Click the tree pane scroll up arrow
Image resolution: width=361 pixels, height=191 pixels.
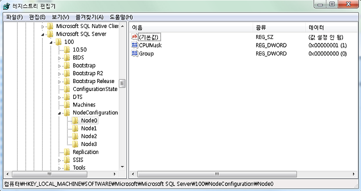(122, 26)
